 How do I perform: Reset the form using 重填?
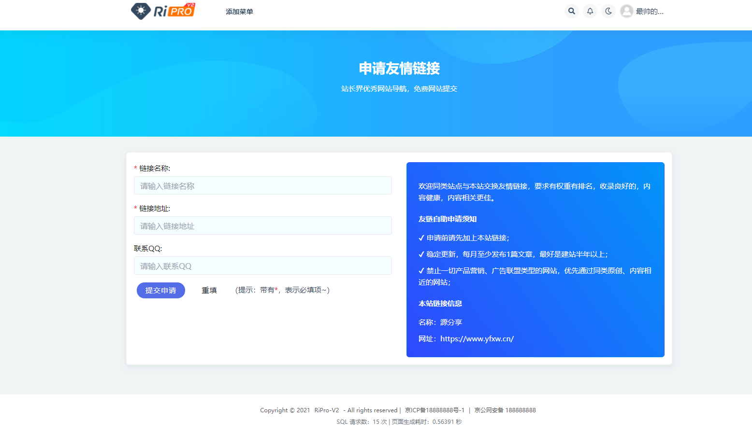pyautogui.click(x=209, y=290)
